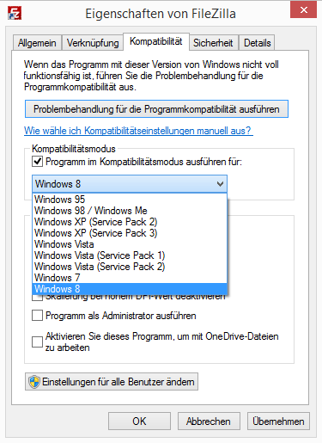Uncheck Programm im Kompatibilitätsmodus ausführen
This screenshot has height=443, width=322.
[37, 162]
